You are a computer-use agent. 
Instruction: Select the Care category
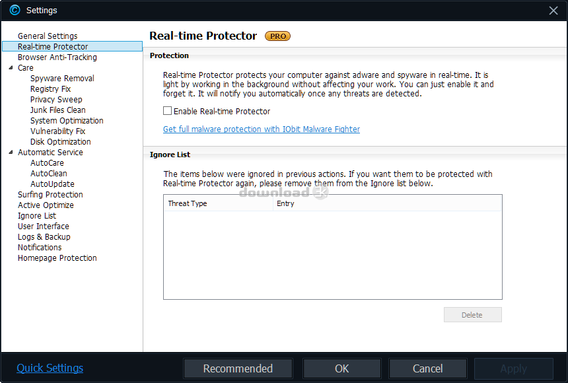(x=25, y=68)
